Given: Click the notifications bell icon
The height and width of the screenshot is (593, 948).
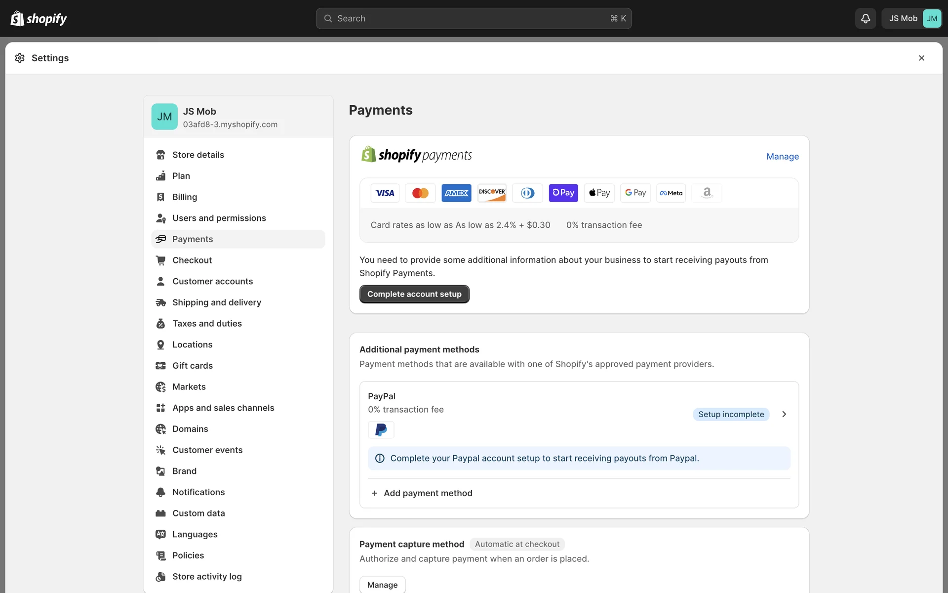Looking at the screenshot, I should (x=865, y=18).
